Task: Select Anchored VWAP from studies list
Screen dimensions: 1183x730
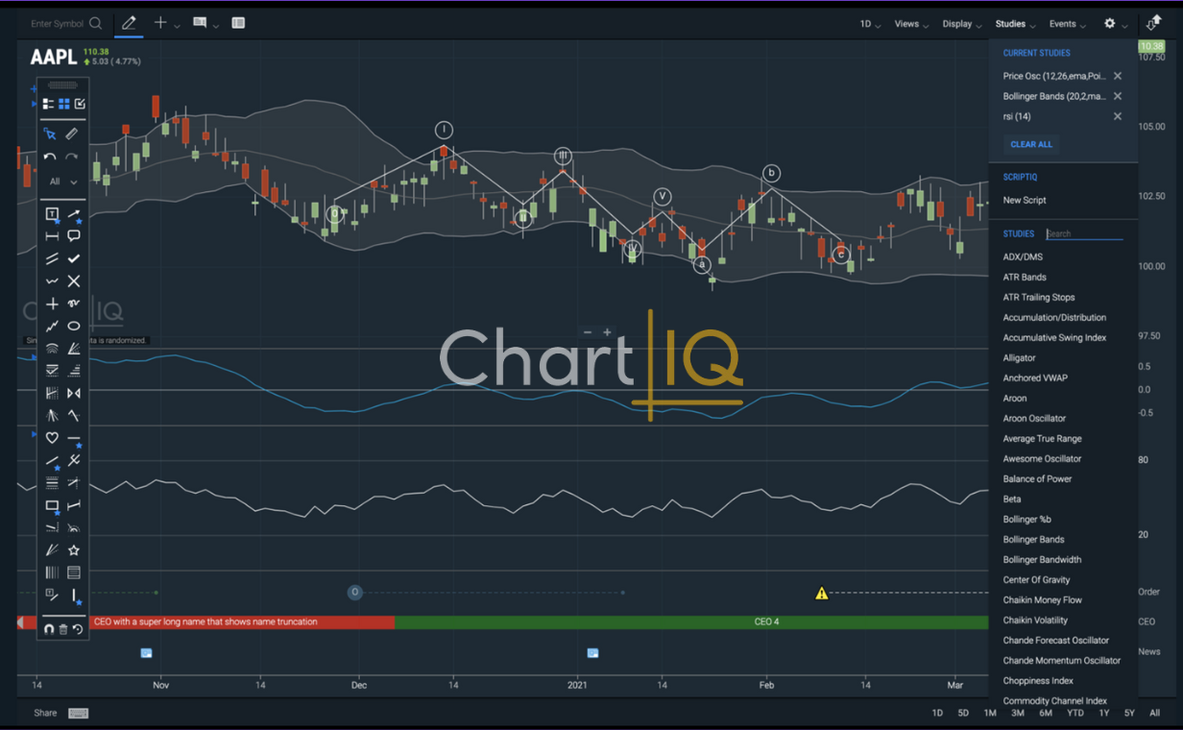Action: pos(1035,378)
